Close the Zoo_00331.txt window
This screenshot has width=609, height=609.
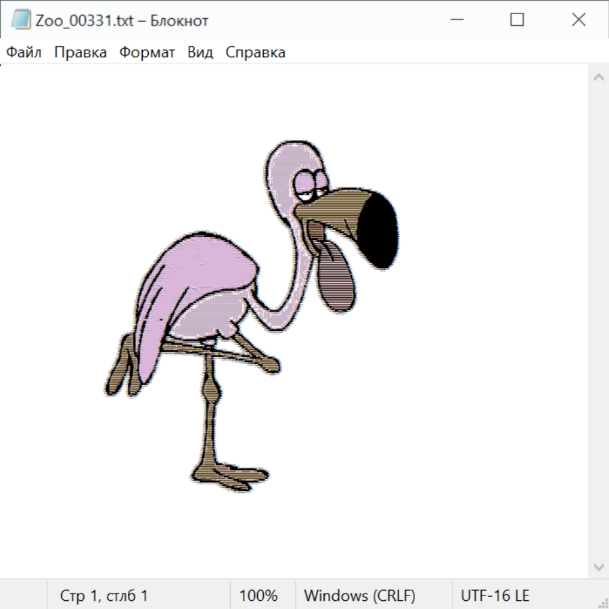pyautogui.click(x=579, y=20)
